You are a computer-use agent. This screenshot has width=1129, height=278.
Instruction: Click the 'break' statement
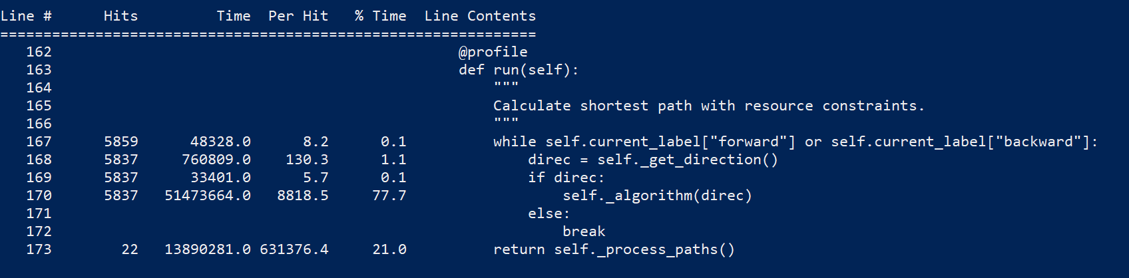click(x=584, y=231)
